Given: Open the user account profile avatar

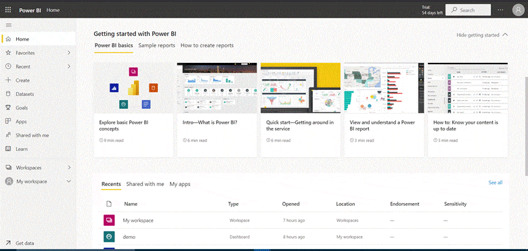Looking at the screenshot, I should coord(519,10).
